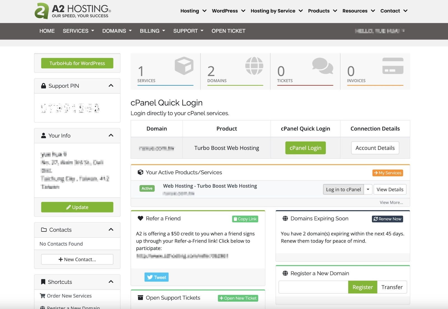Open the SERVICES navigation menu
Screen dimensions: 448x309
point(78,31)
